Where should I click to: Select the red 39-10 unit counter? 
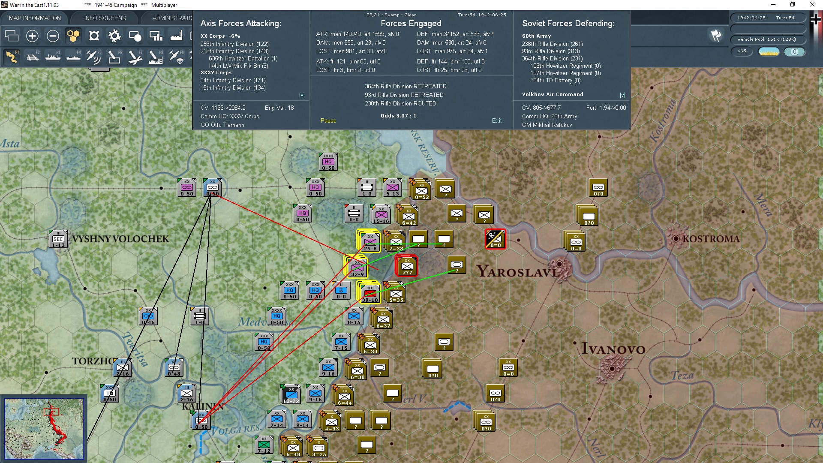370,293
